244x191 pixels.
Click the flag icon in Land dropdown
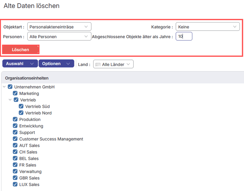coord(98,65)
